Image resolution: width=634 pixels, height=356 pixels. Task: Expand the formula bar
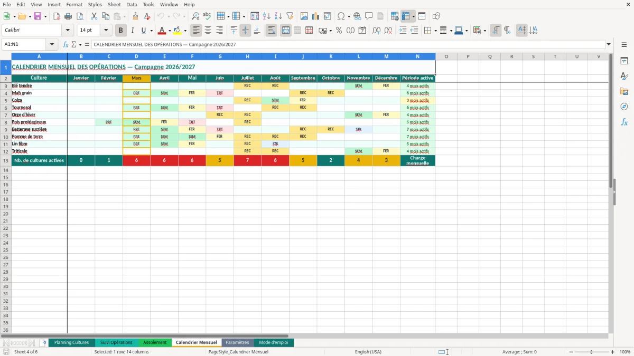click(x=609, y=44)
